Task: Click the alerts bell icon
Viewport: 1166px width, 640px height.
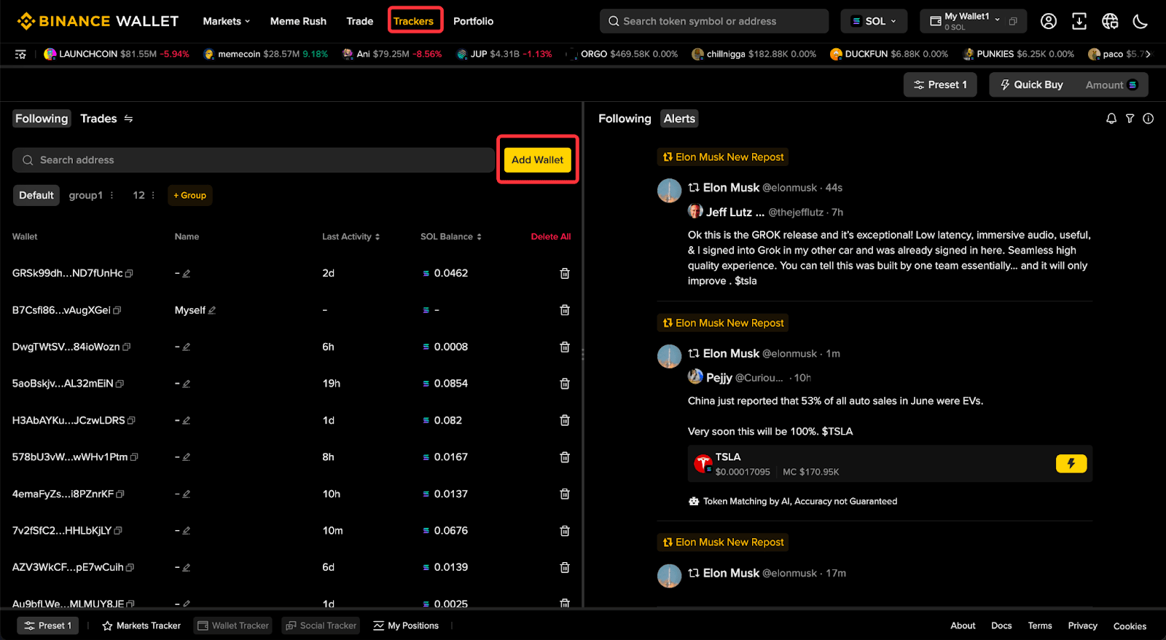Action: point(1111,119)
